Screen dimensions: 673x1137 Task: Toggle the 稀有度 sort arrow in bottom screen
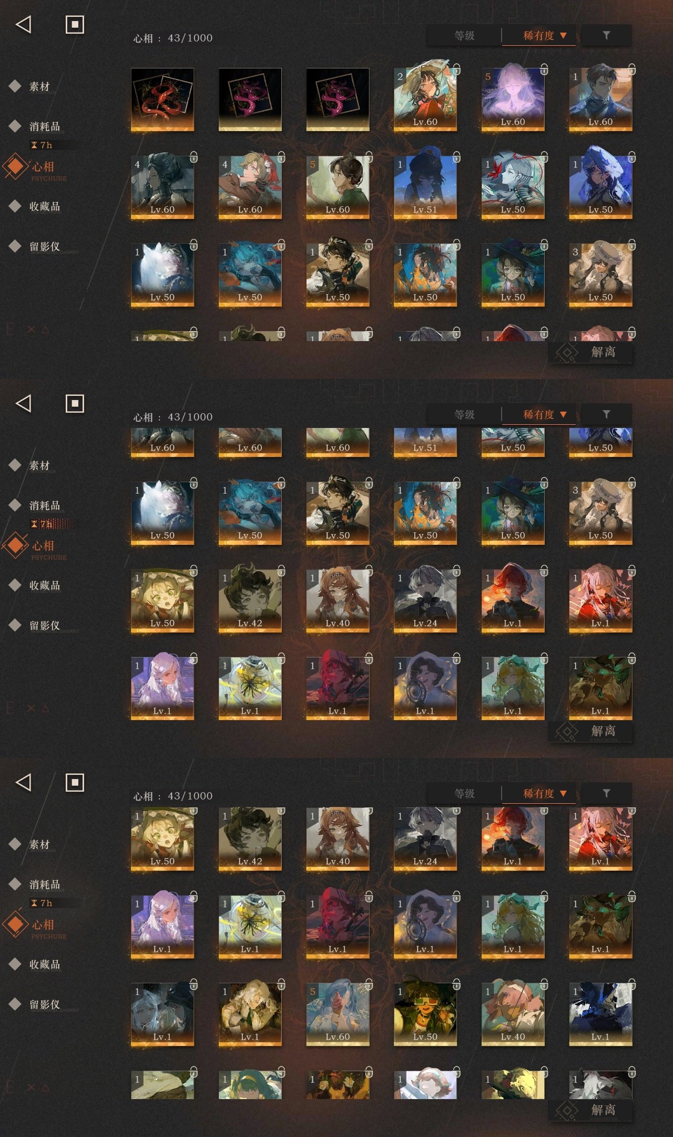[x=563, y=793]
